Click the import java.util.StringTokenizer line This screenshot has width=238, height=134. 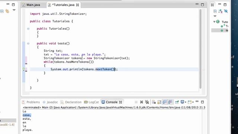[x=58, y=14]
